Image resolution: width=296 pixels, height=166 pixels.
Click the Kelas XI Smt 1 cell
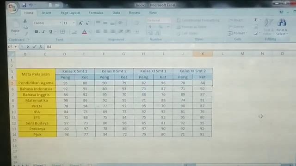(x=153, y=71)
